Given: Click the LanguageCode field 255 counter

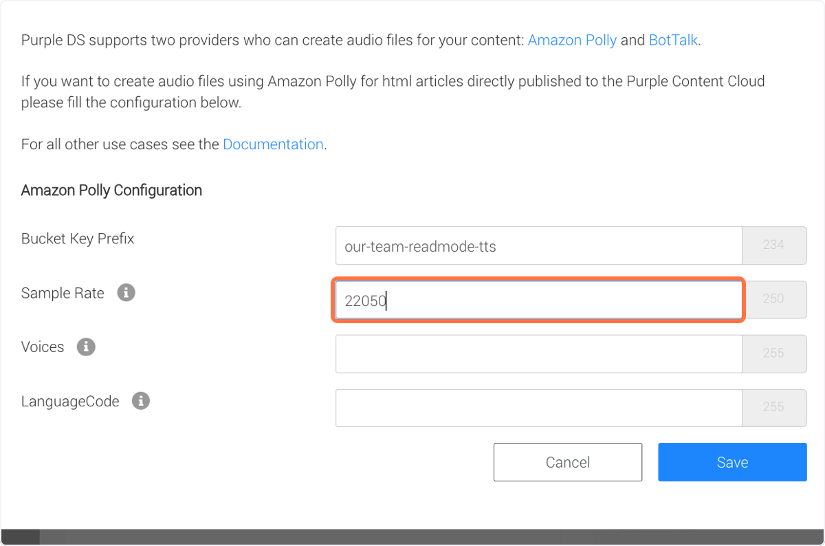Looking at the screenshot, I should [x=774, y=408].
